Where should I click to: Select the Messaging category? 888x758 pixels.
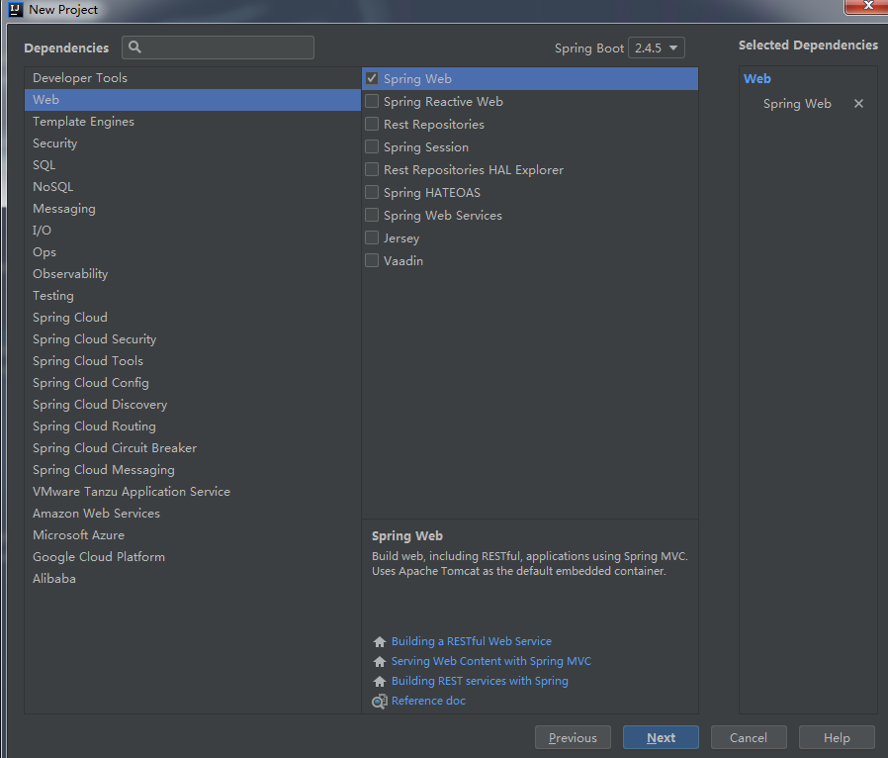(193, 209)
